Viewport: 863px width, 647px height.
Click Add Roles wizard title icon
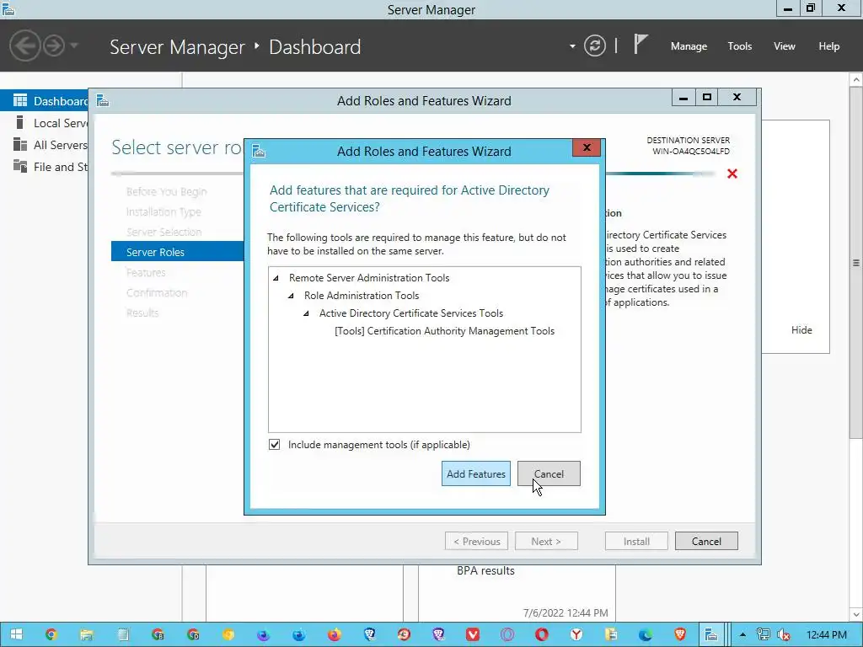coord(102,101)
